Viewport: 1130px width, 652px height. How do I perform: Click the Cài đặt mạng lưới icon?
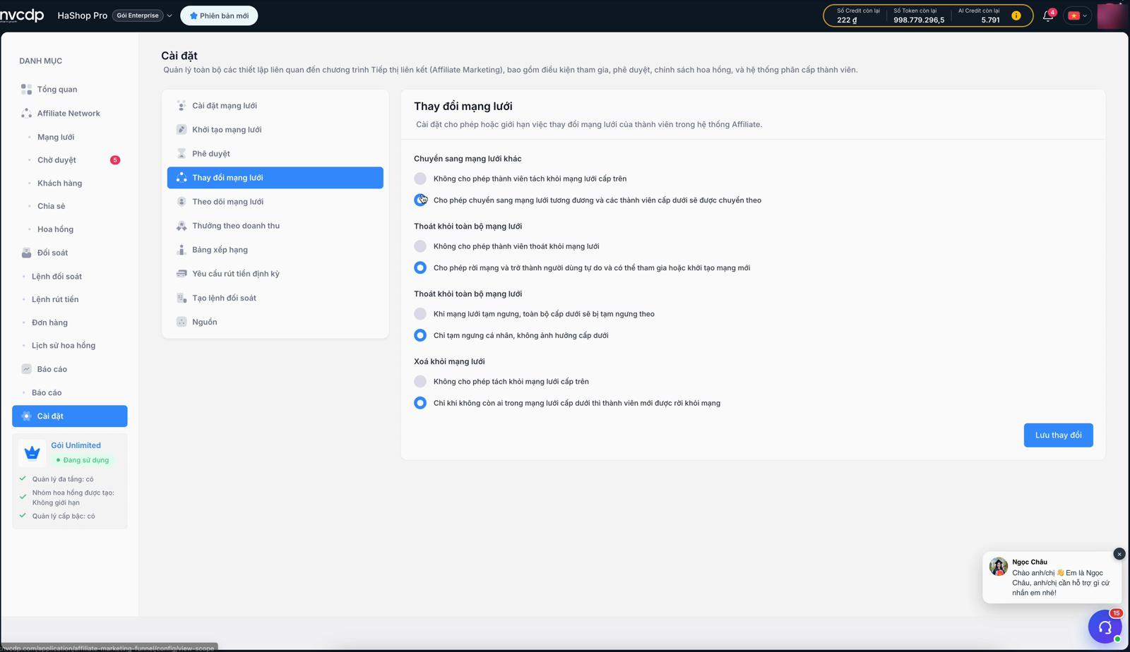point(182,106)
